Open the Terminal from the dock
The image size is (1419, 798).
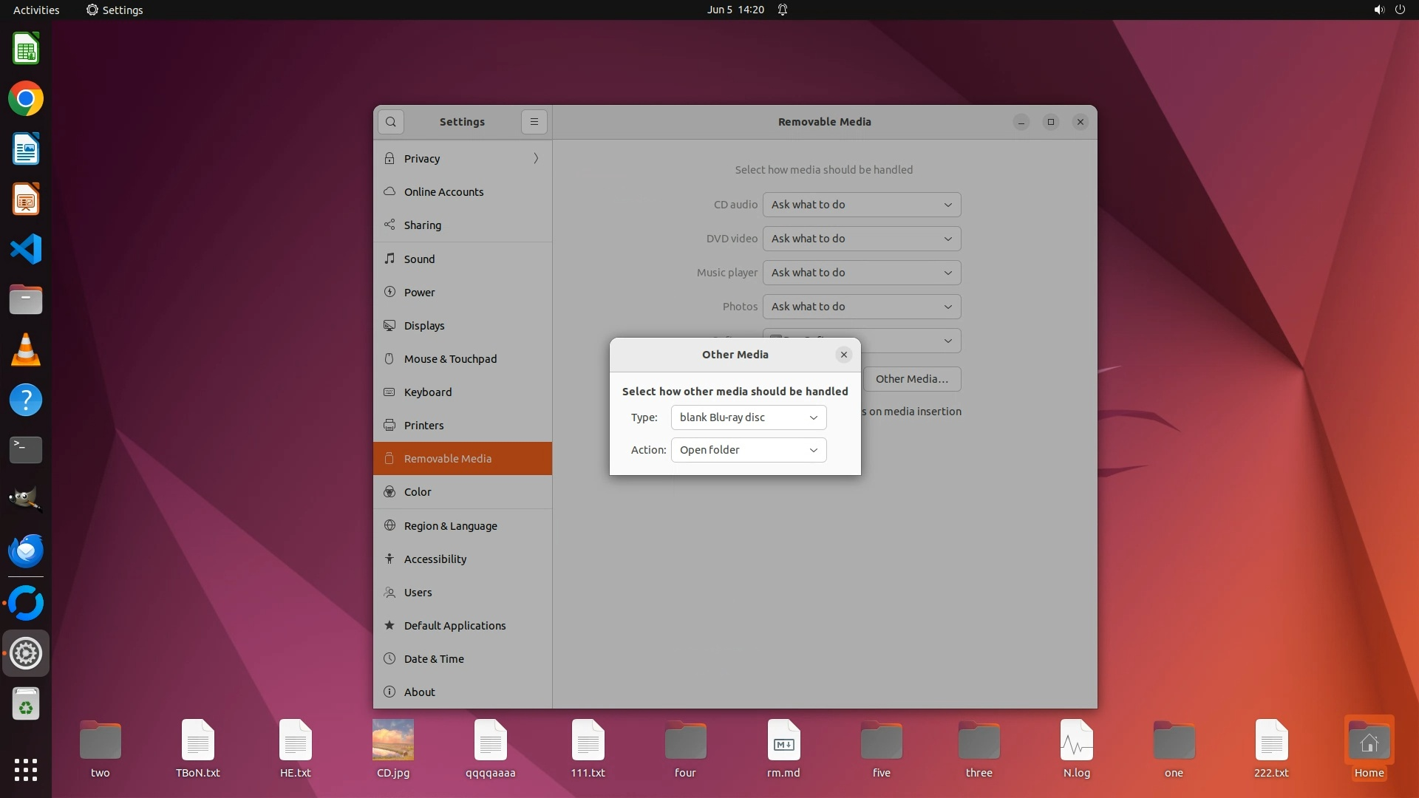(26, 449)
